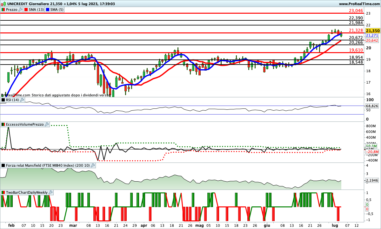Open EccessoVolumePrezzo settings wrench
Image resolution: width=381 pixels, height=229 pixels.
(47, 124)
